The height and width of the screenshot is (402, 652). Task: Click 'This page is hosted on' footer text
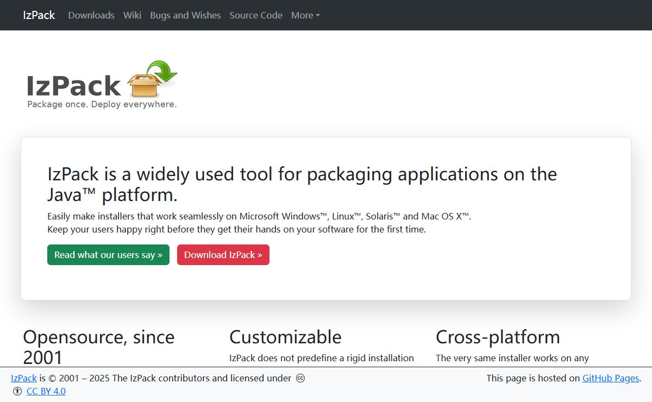(x=533, y=378)
